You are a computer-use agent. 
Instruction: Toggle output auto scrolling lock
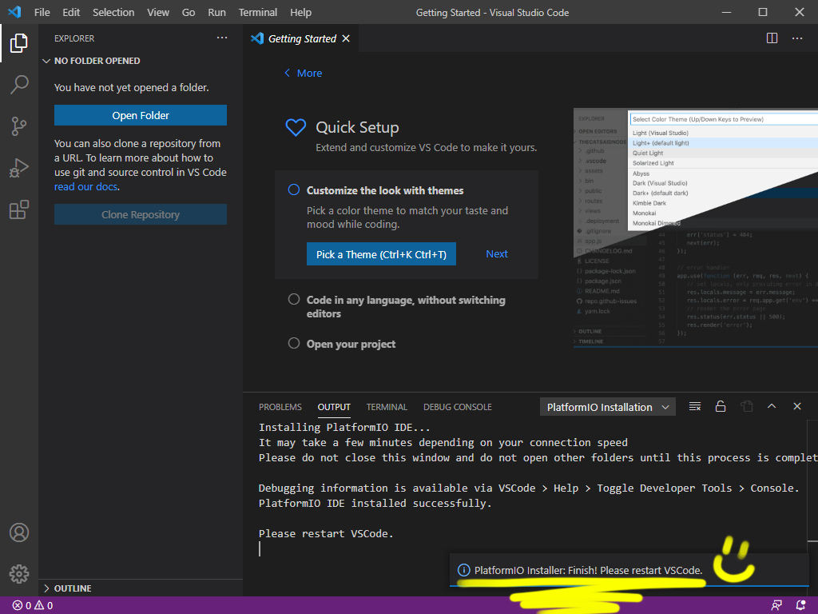(x=721, y=406)
